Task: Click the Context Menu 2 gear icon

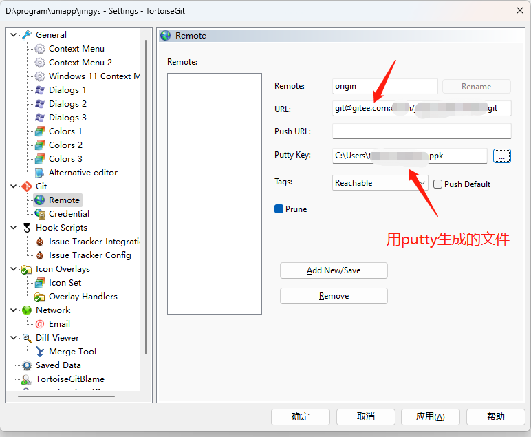Action: (40, 63)
